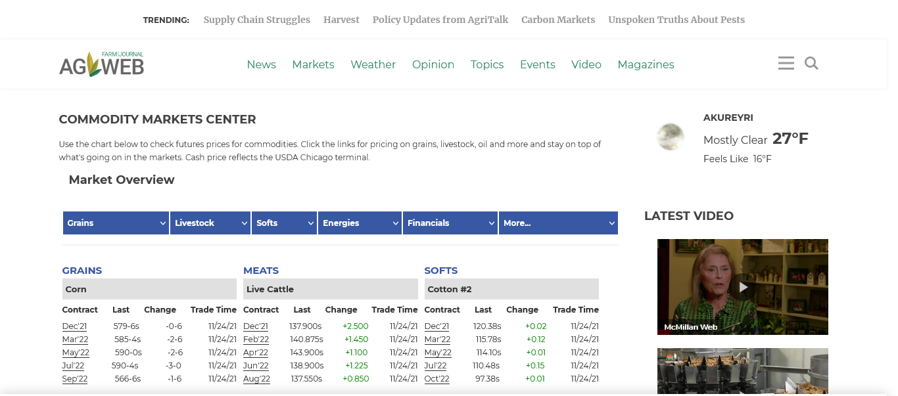Open the Livestock dropdown
898x396 pixels.
tap(210, 223)
